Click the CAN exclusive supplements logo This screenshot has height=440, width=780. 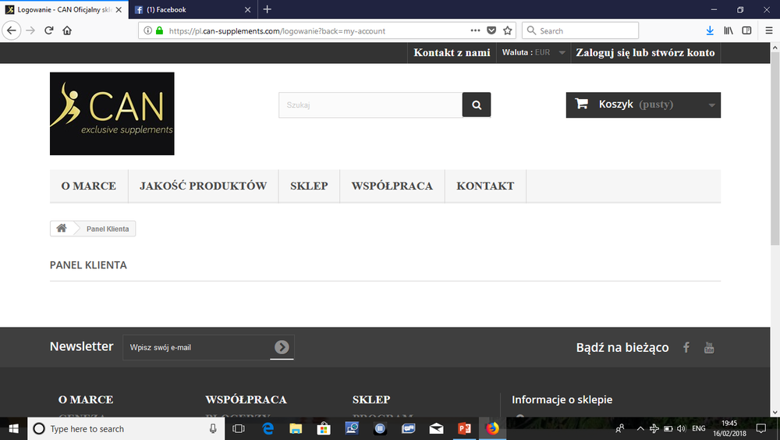pyautogui.click(x=112, y=113)
